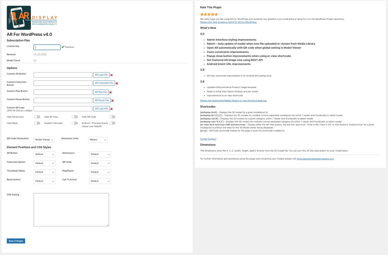Open QR Code Destination dropdown

(44, 140)
